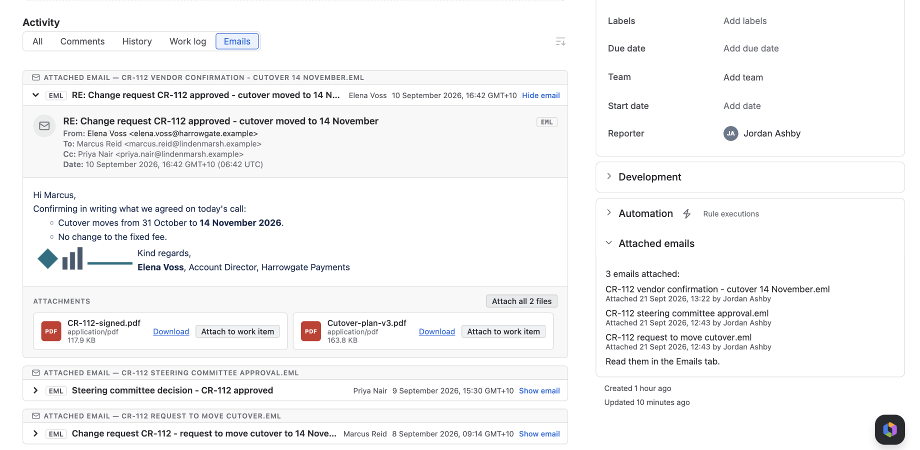Open the Work log tab
Viewport: 920px width, 450px height.
point(187,41)
